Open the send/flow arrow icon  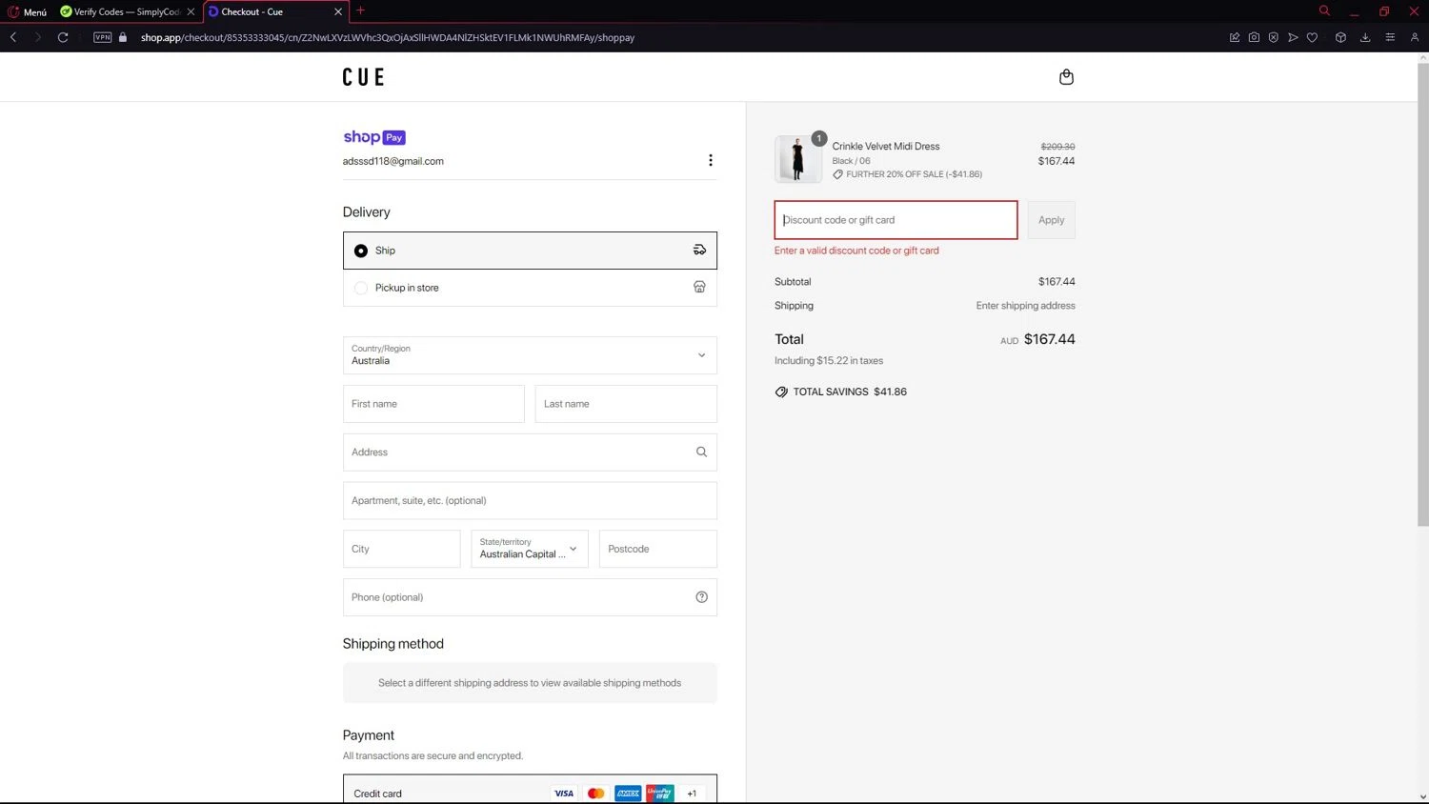pos(1293,37)
